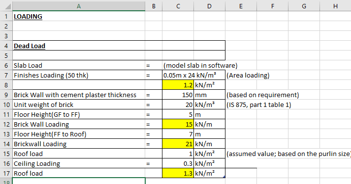Select row 1 header

pyautogui.click(x=6, y=16)
